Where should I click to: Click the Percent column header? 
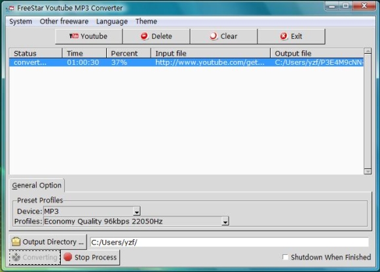[x=128, y=53]
